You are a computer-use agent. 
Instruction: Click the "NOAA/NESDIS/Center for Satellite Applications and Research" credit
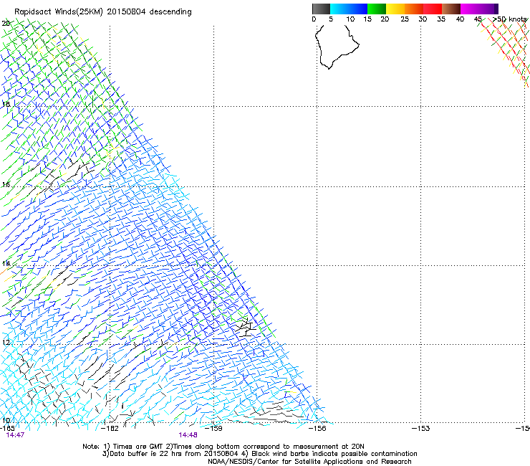[x=309, y=462]
